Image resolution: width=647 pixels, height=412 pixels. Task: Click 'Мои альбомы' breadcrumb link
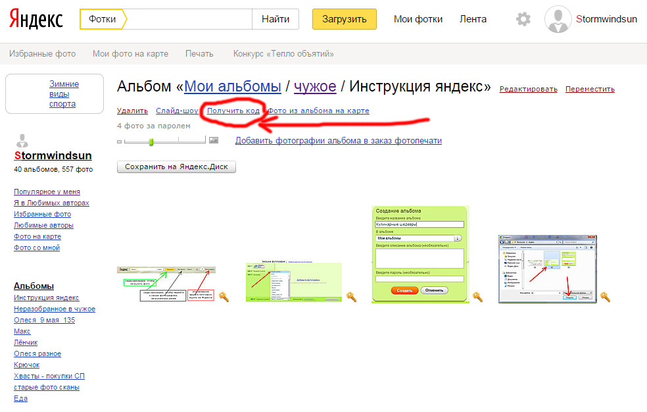[x=233, y=86]
